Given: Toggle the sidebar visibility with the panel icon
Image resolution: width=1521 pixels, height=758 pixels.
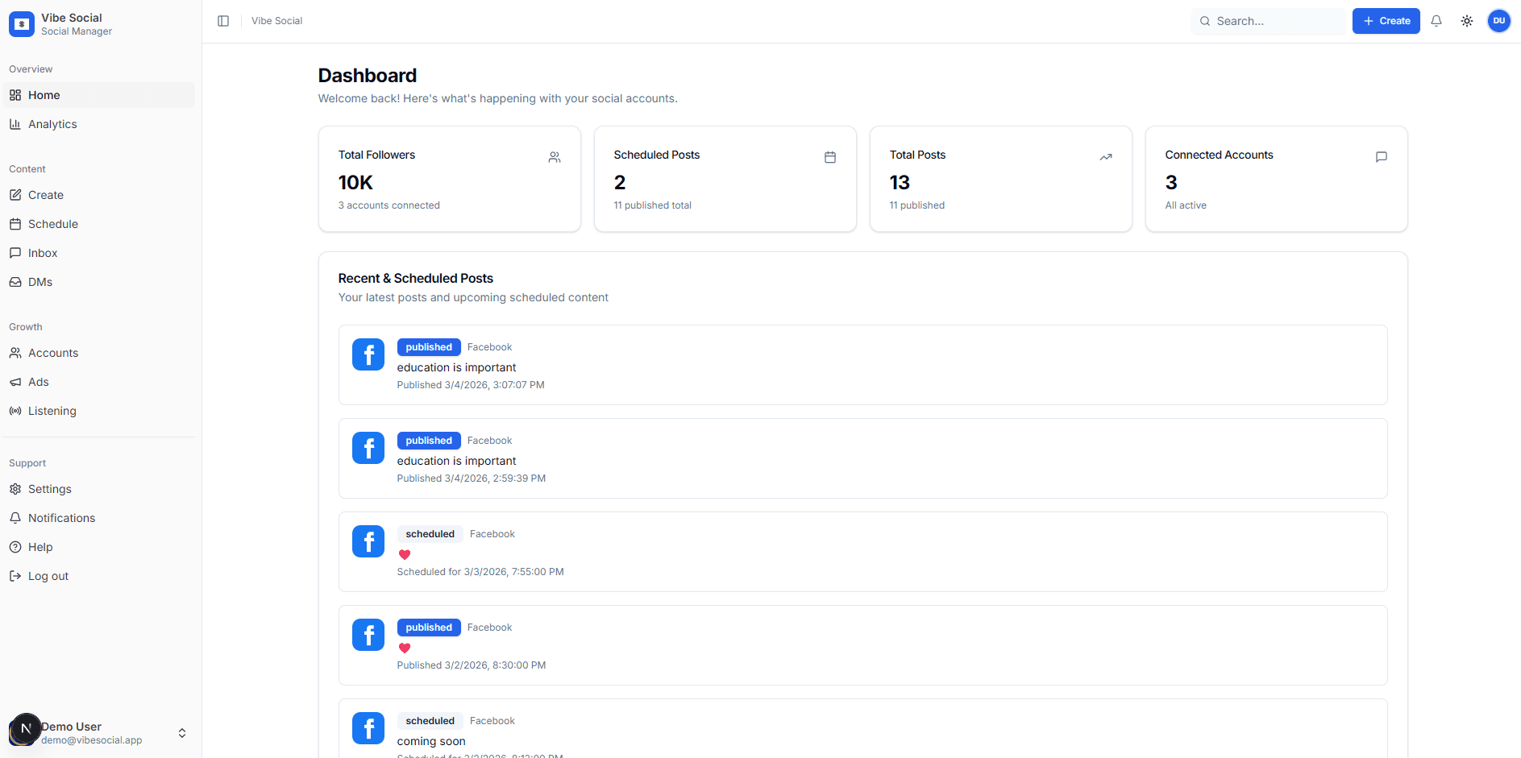Looking at the screenshot, I should 223,21.
